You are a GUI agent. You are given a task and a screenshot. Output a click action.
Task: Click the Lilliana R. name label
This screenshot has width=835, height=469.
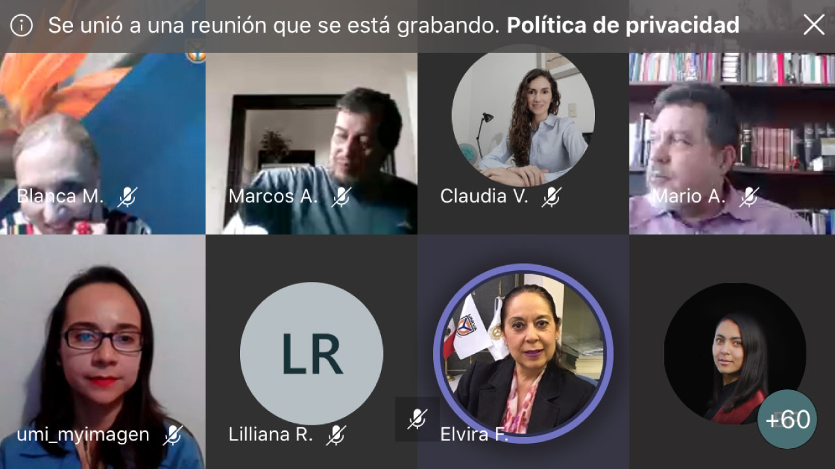pyautogui.click(x=271, y=435)
